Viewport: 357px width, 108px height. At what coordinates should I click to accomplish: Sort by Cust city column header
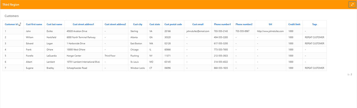pos(138,24)
